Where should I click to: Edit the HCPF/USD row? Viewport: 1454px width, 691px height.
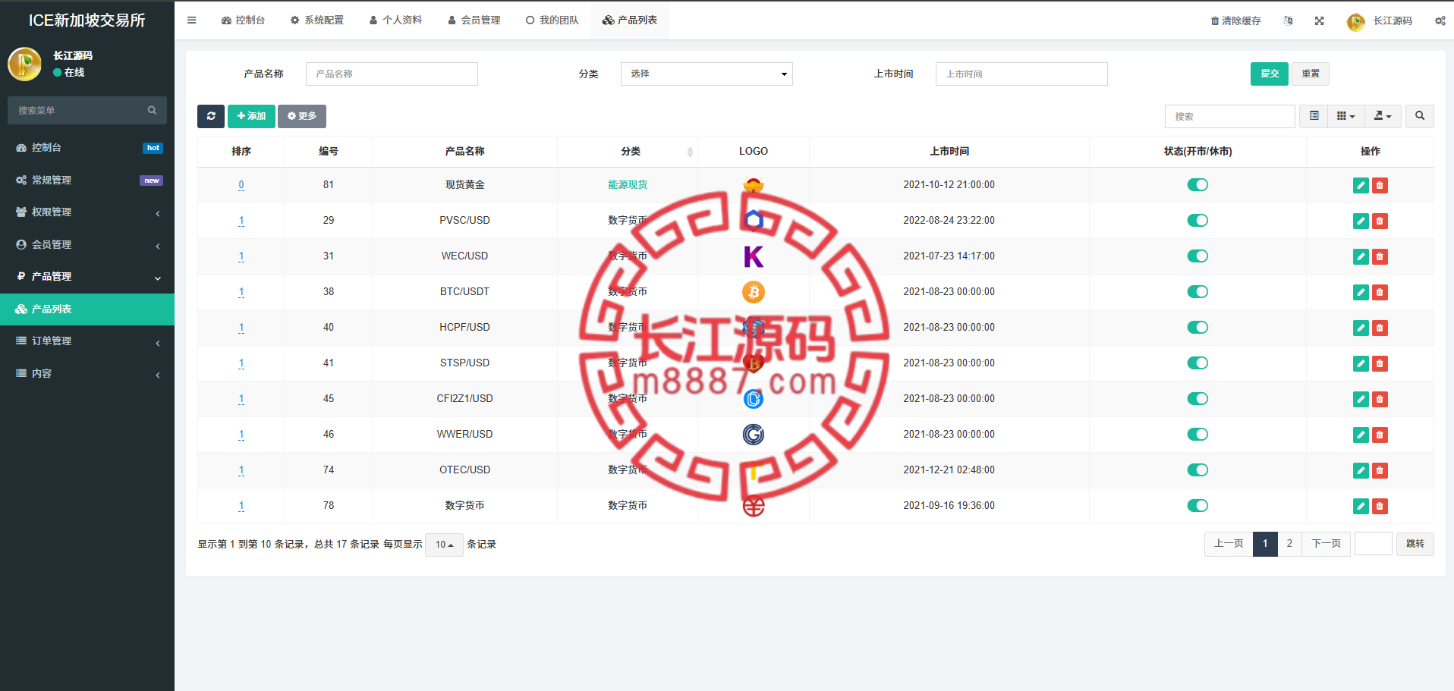pyautogui.click(x=1361, y=328)
